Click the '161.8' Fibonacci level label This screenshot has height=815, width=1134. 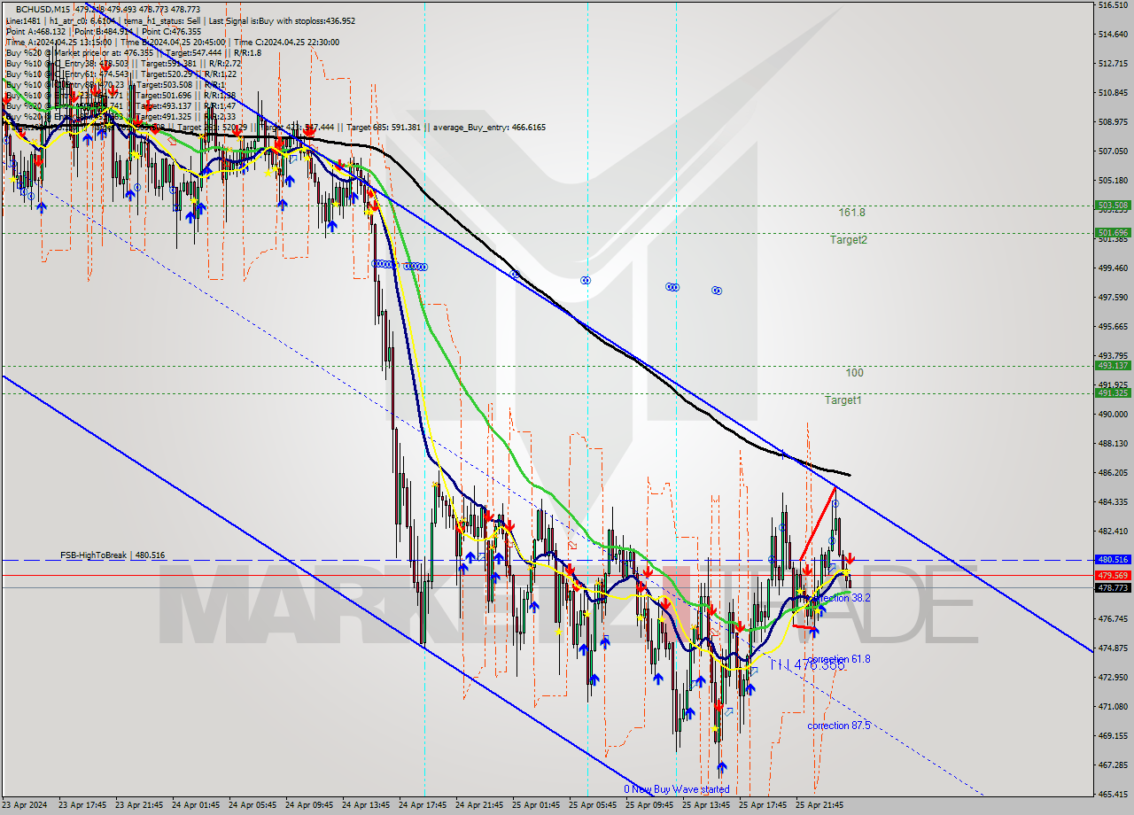(x=852, y=213)
